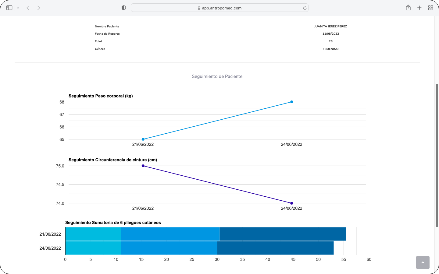Click the Seguimiento de Paciente heading
This screenshot has width=439, height=274.
(217, 76)
